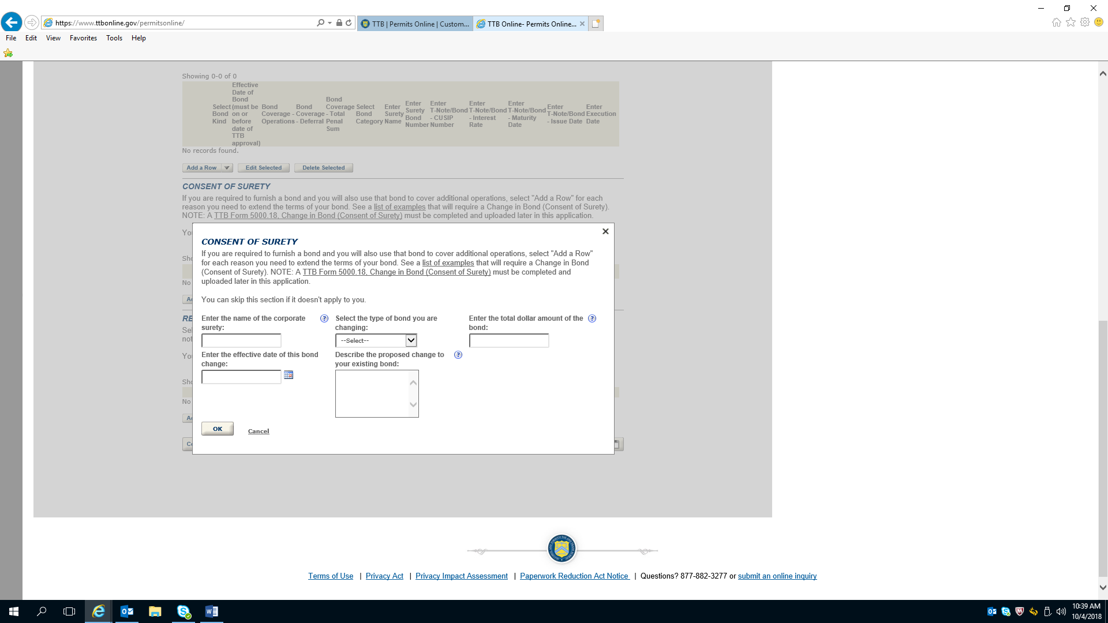The height and width of the screenshot is (623, 1108).
Task: Refresh the page with reload icon
Action: pyautogui.click(x=349, y=23)
